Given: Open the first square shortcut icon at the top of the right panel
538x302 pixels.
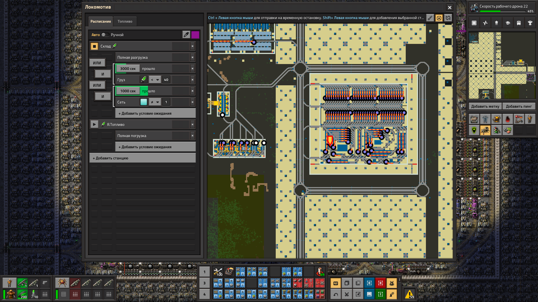Looking at the screenshot, I should (x=474, y=23).
